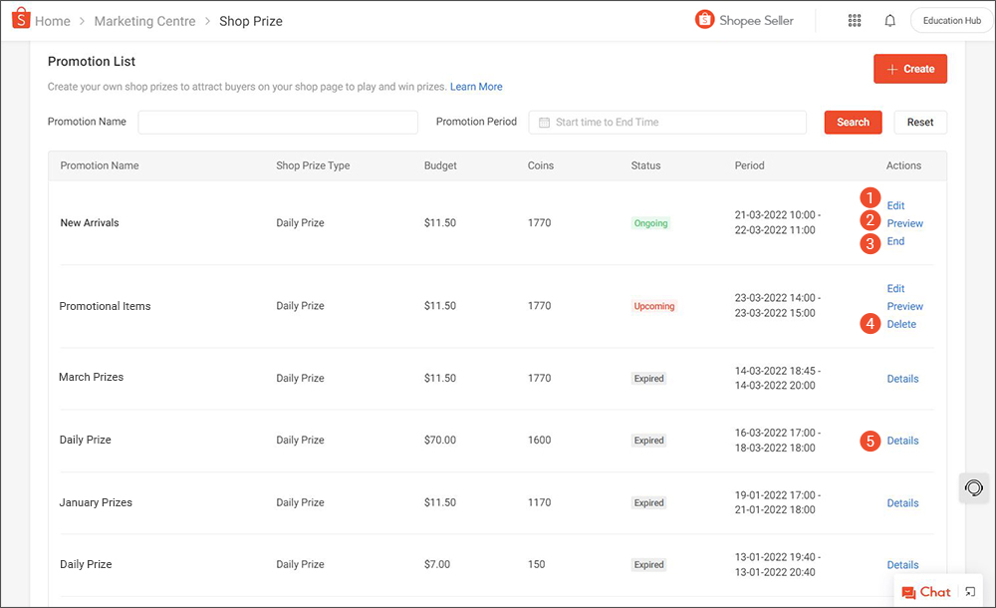Open the nine-dot apps grid menu
This screenshot has width=996, height=608.
tap(855, 20)
